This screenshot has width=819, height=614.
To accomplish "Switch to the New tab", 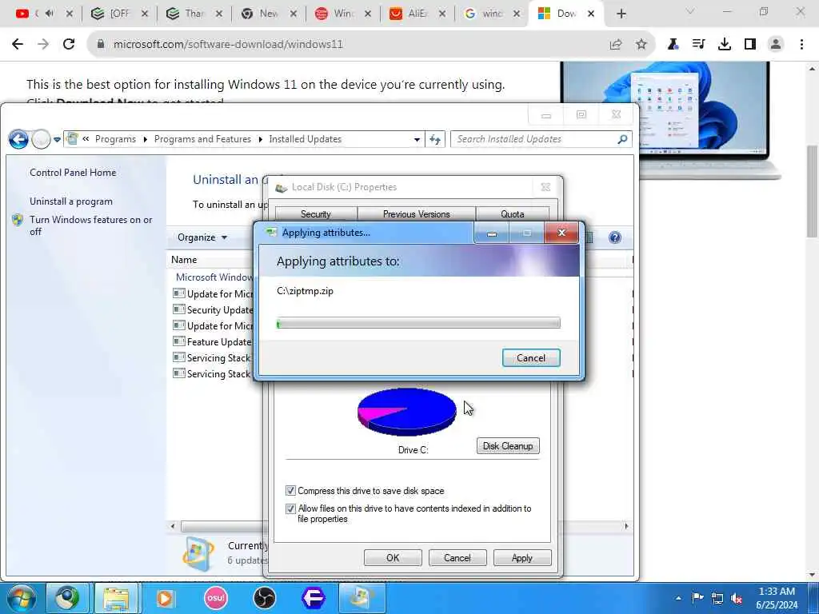I will coord(269,14).
